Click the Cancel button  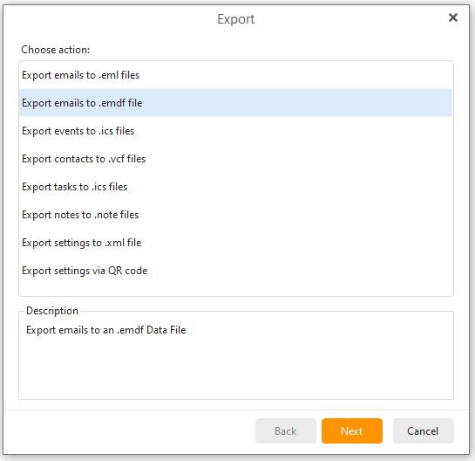[424, 431]
